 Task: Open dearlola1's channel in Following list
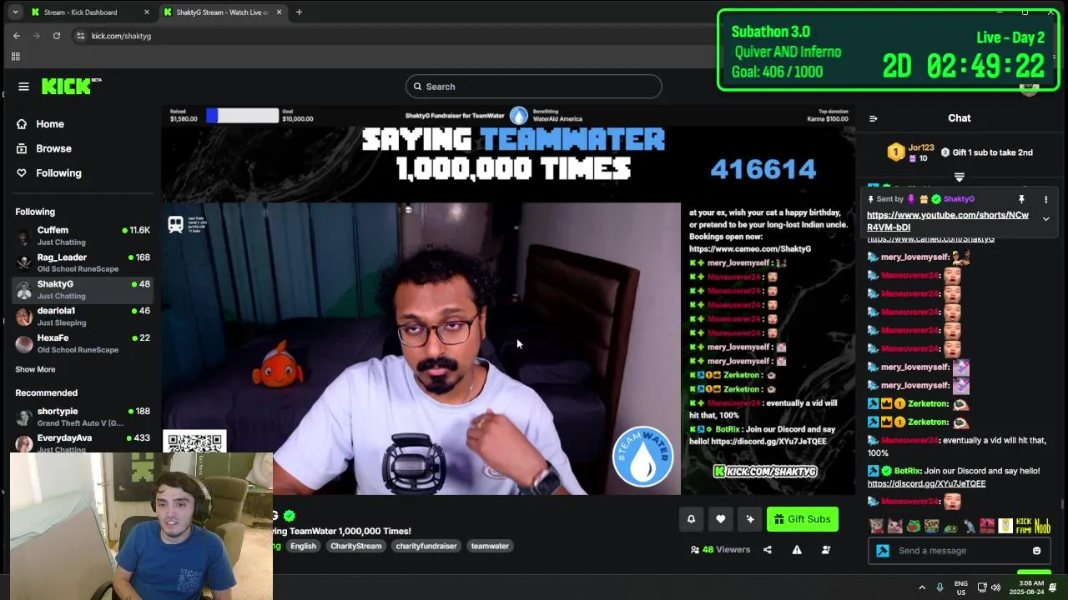tap(83, 316)
